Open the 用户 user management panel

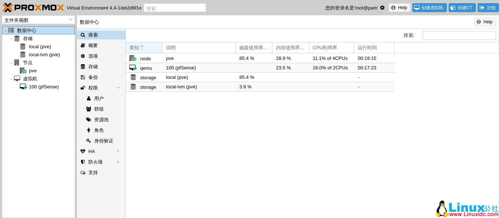coord(99,98)
